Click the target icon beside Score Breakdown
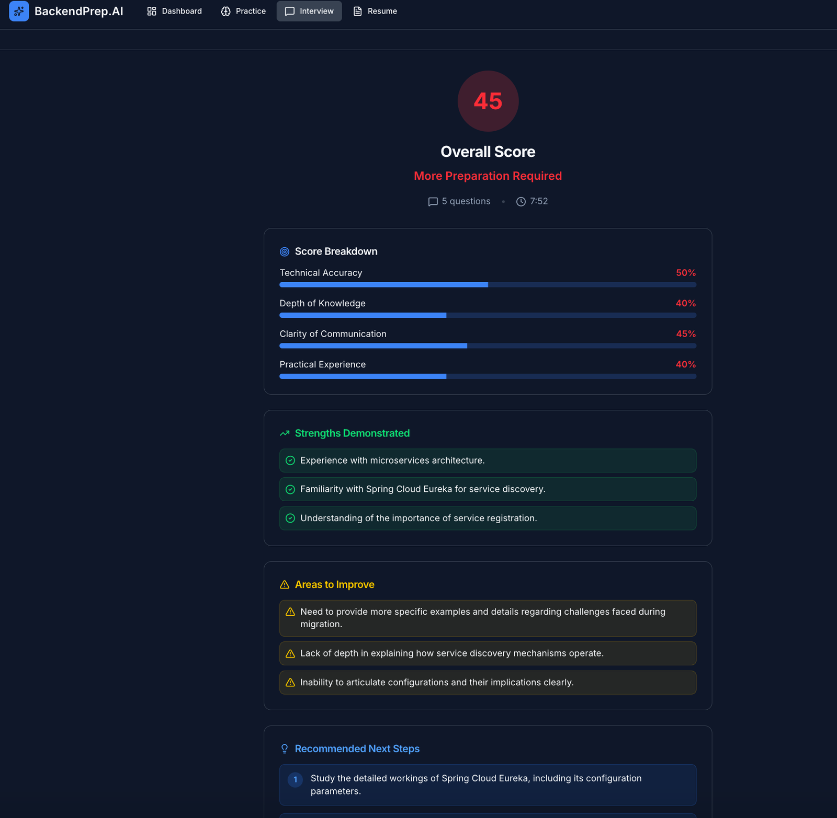Viewport: 837px width, 818px height. pos(285,252)
